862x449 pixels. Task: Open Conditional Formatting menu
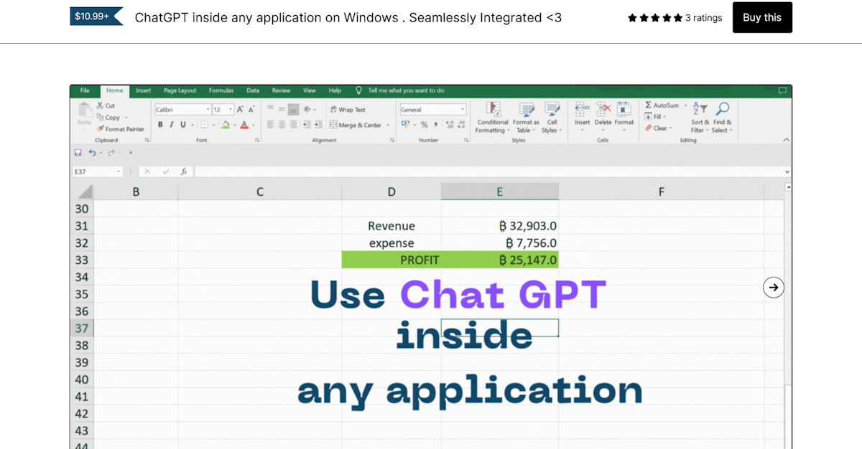[x=493, y=117]
